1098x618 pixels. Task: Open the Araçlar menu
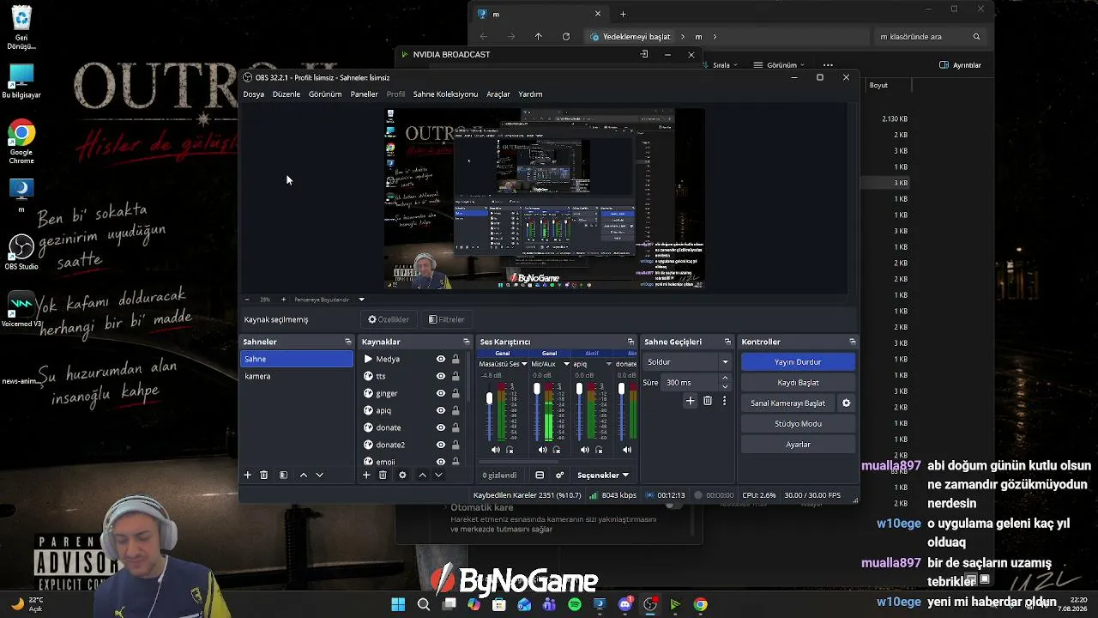pyautogui.click(x=498, y=94)
